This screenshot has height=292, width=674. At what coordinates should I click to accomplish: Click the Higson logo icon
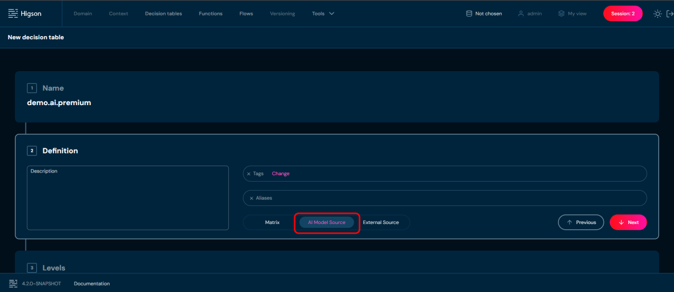click(13, 13)
